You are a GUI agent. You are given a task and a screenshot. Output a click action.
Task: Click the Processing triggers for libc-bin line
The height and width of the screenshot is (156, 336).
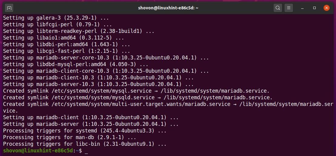(x=85, y=144)
